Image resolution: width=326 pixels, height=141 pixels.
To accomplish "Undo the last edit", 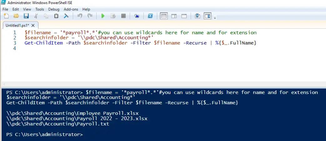I will 80,16.
